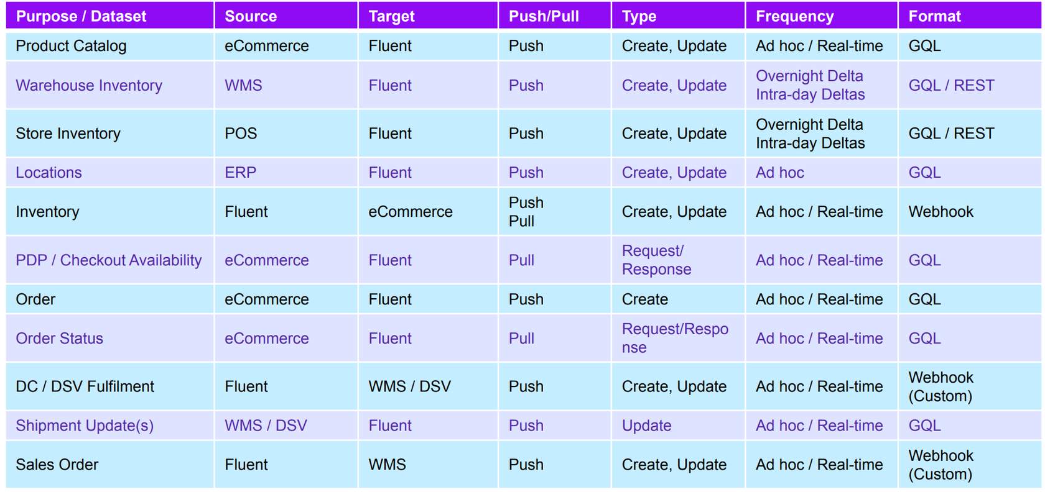Click the POS source cell
Image resolution: width=1045 pixels, height=492 pixels.
click(241, 134)
